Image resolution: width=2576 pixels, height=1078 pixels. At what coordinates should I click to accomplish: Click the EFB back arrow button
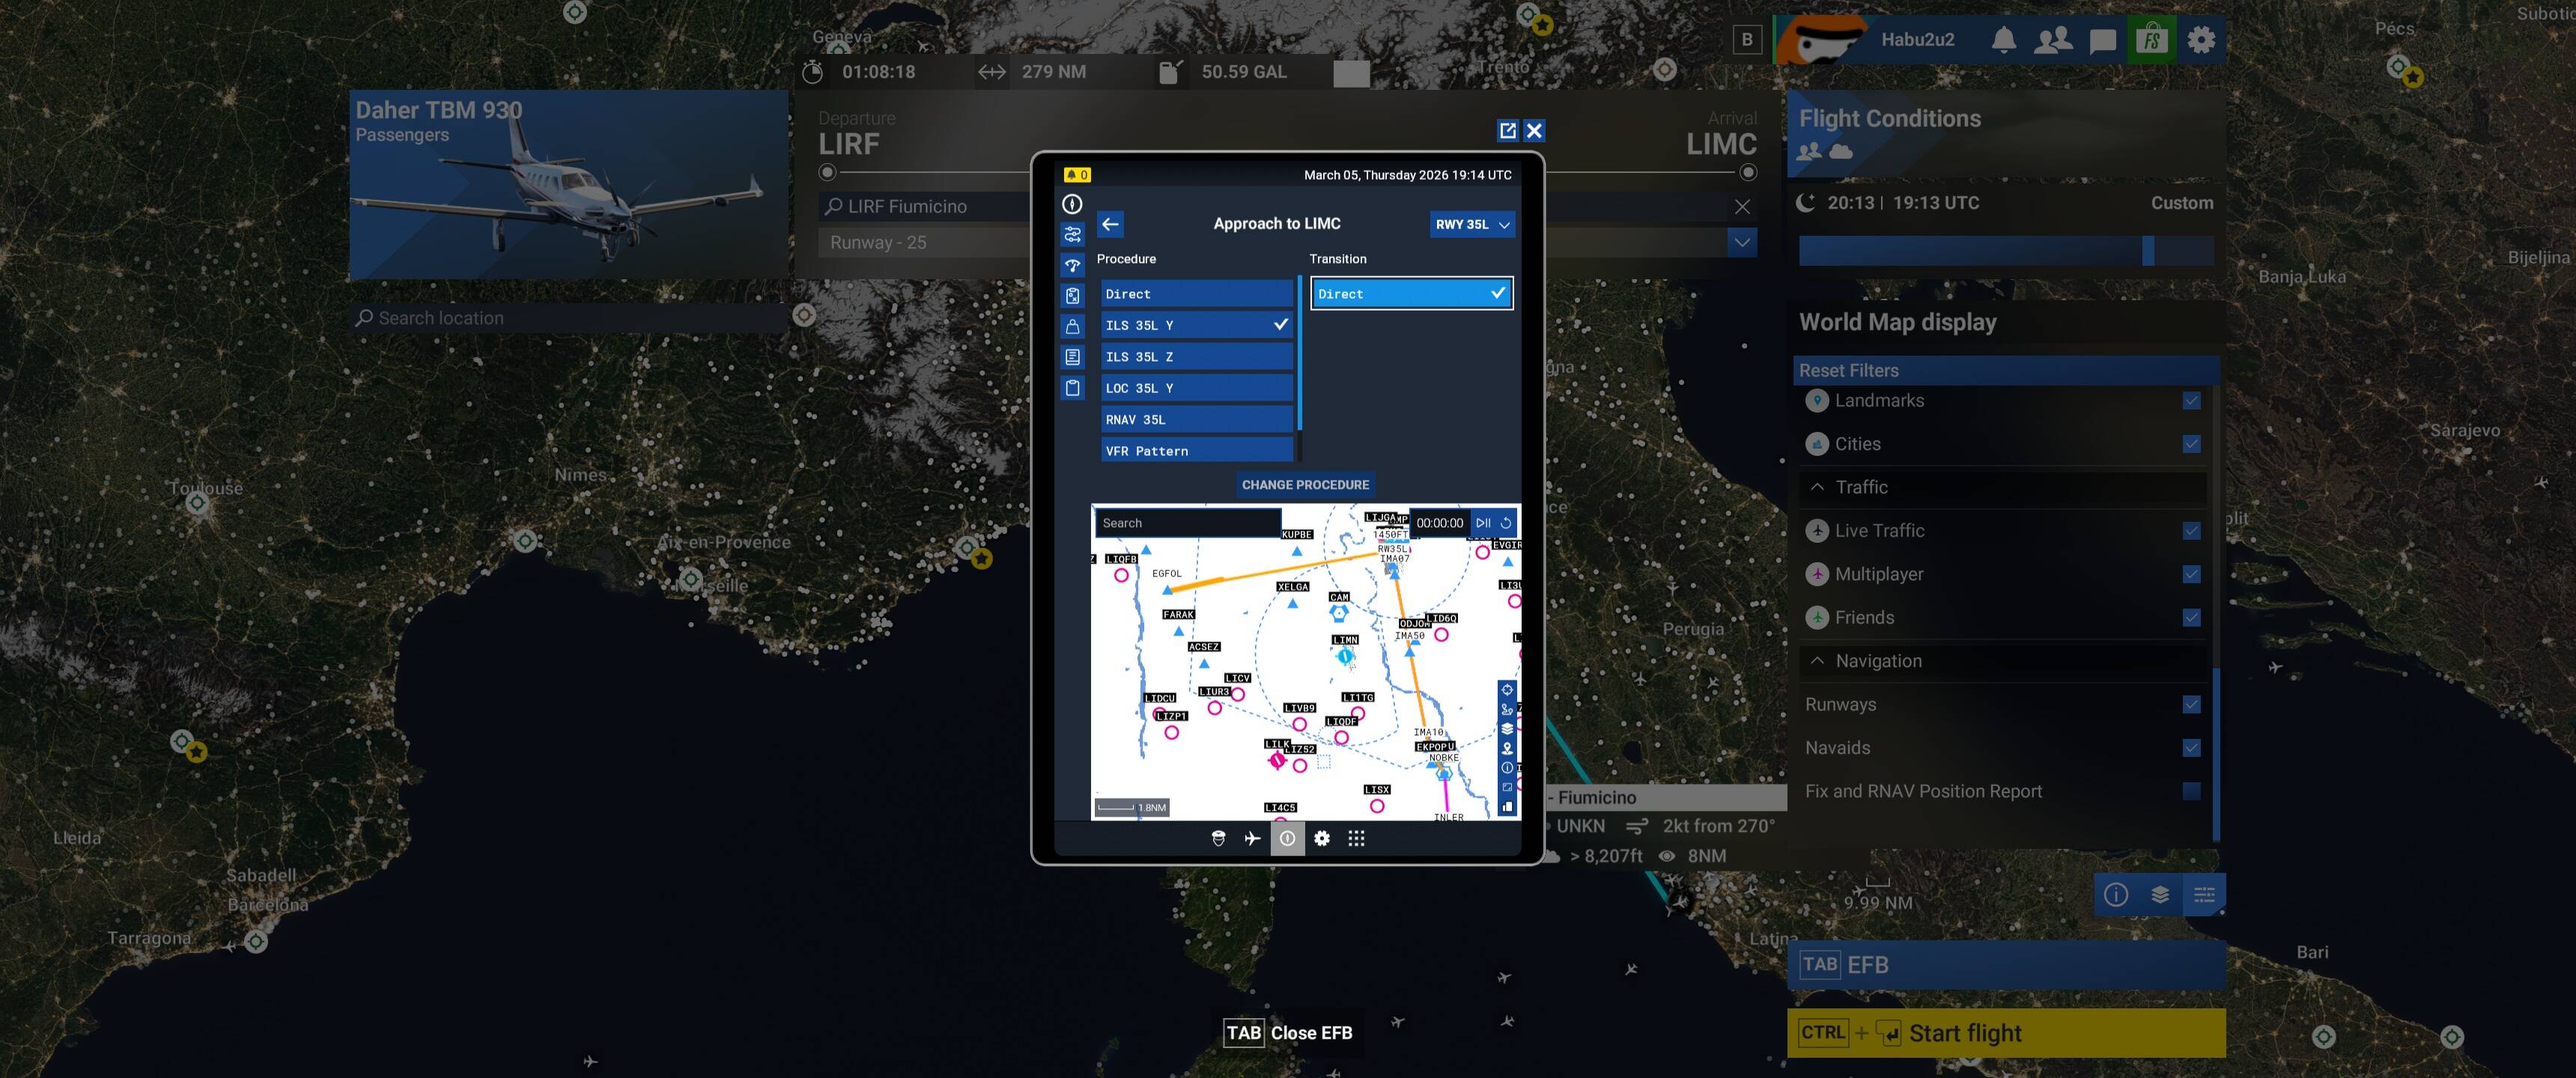point(1110,224)
